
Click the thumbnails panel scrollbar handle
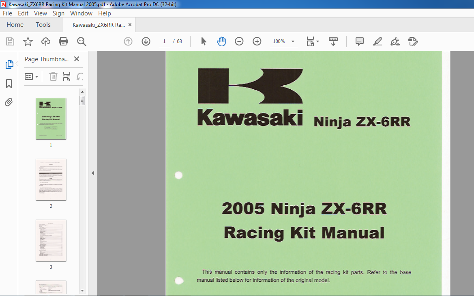(82, 100)
